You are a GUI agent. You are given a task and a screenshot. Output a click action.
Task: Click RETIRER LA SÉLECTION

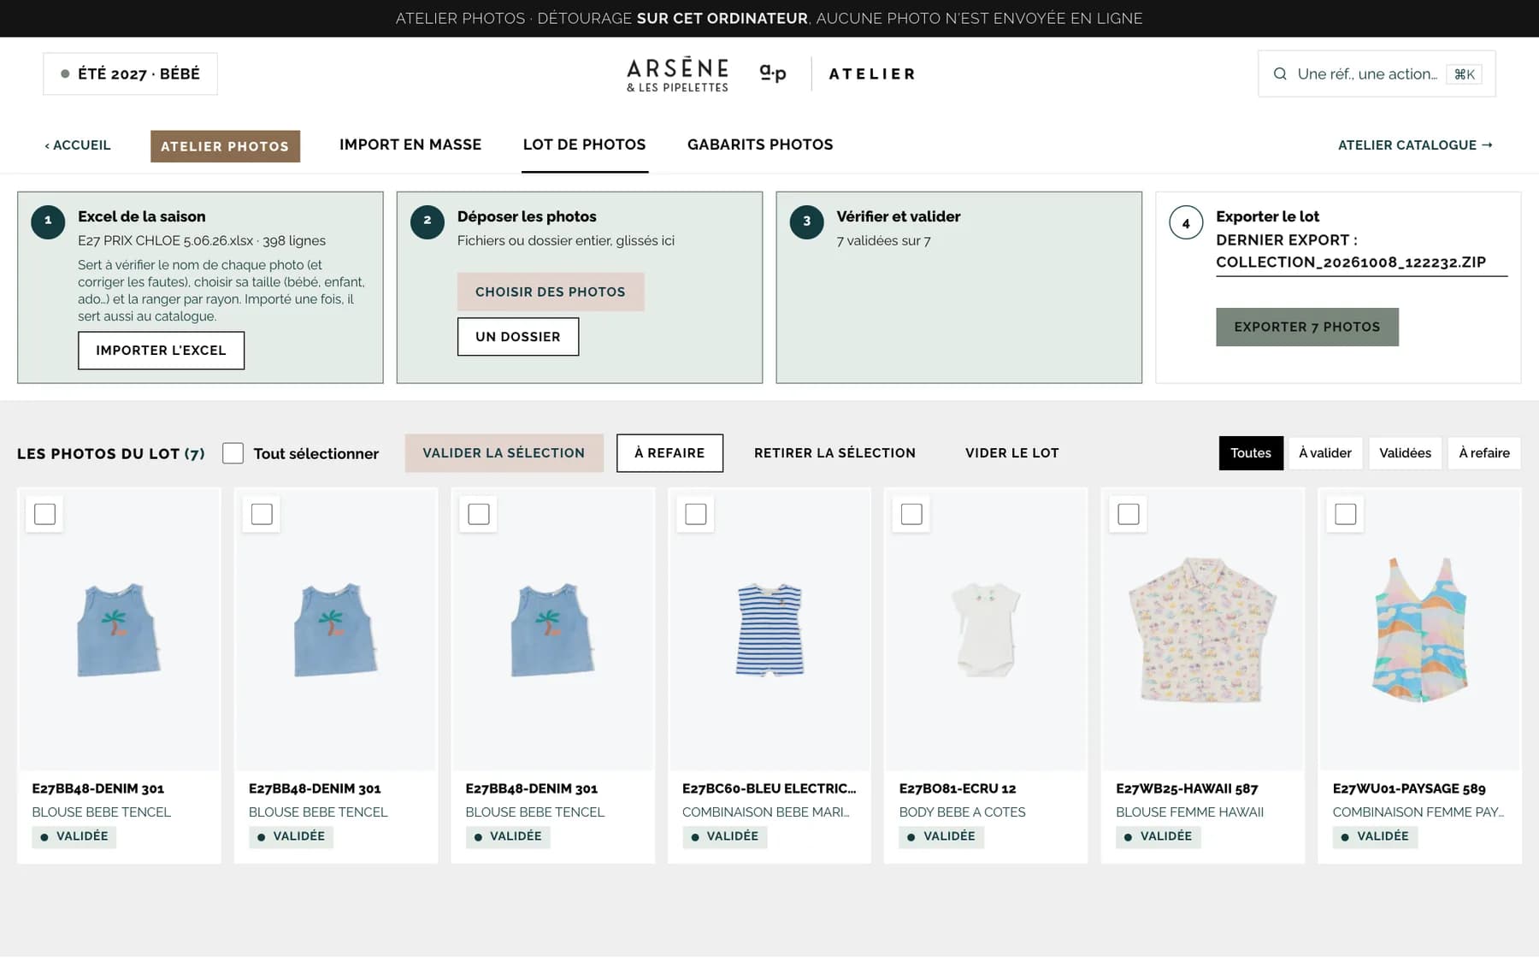pos(834,453)
